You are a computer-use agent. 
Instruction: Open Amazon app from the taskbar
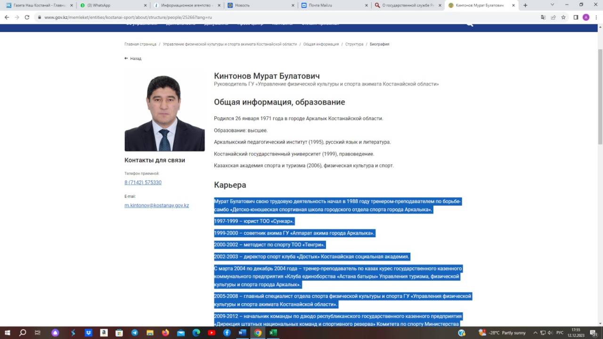(104, 332)
